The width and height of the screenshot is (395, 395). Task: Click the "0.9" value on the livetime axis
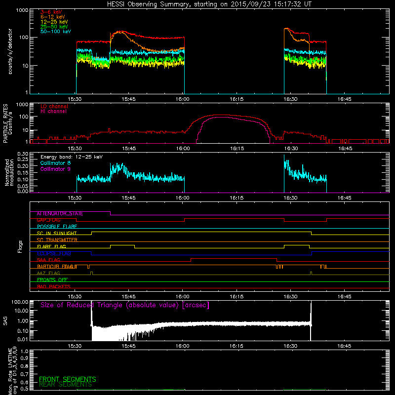pyautogui.click(x=24, y=358)
